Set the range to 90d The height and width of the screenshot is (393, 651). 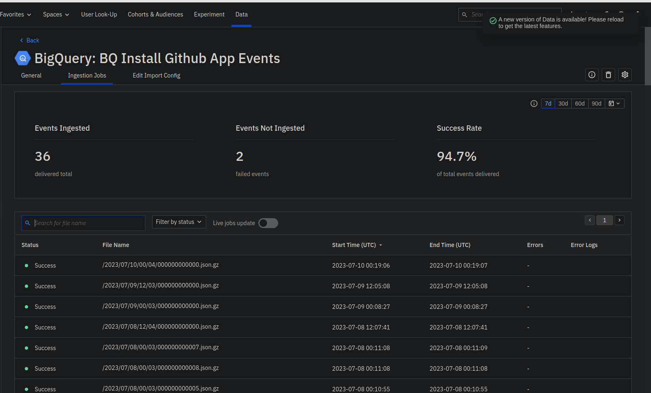tap(596, 104)
